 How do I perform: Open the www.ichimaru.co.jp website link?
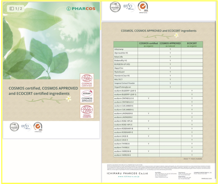126,177
